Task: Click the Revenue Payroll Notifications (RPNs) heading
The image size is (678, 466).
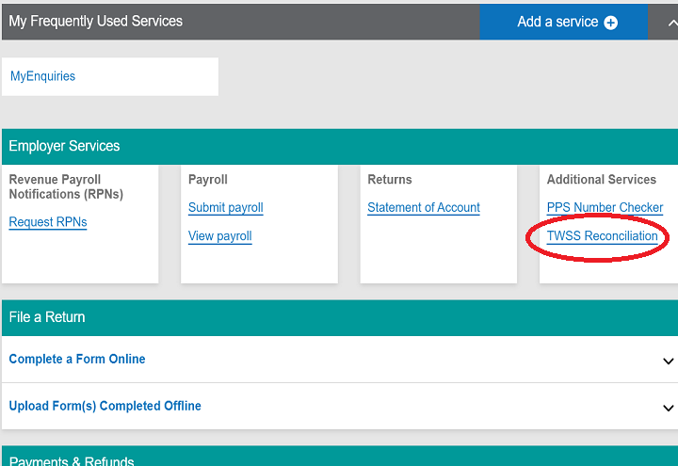Action: (x=66, y=186)
